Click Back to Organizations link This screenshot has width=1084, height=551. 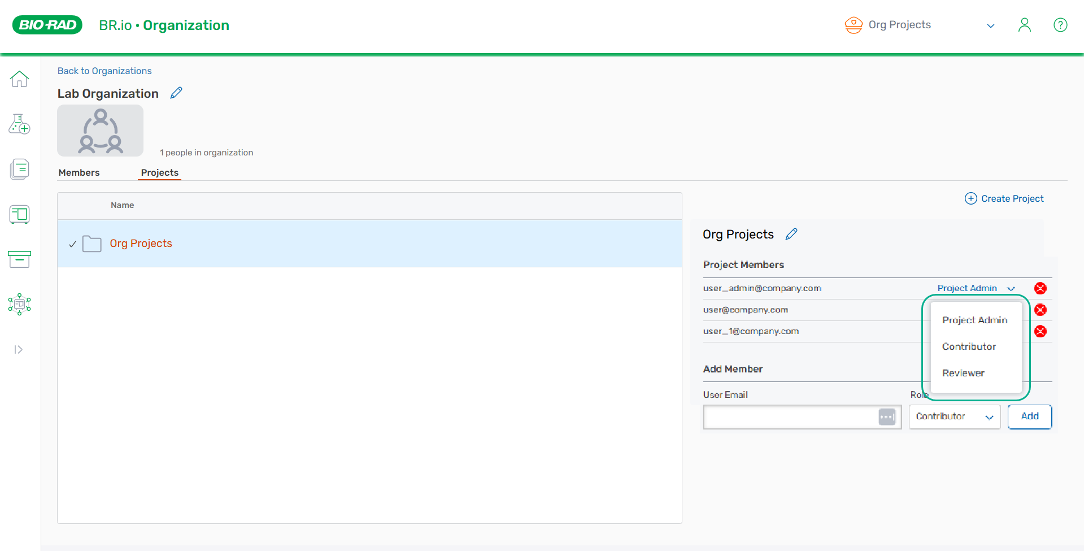tap(105, 71)
